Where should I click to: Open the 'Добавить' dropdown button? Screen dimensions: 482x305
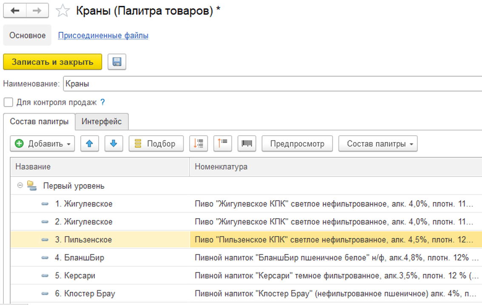click(x=43, y=144)
